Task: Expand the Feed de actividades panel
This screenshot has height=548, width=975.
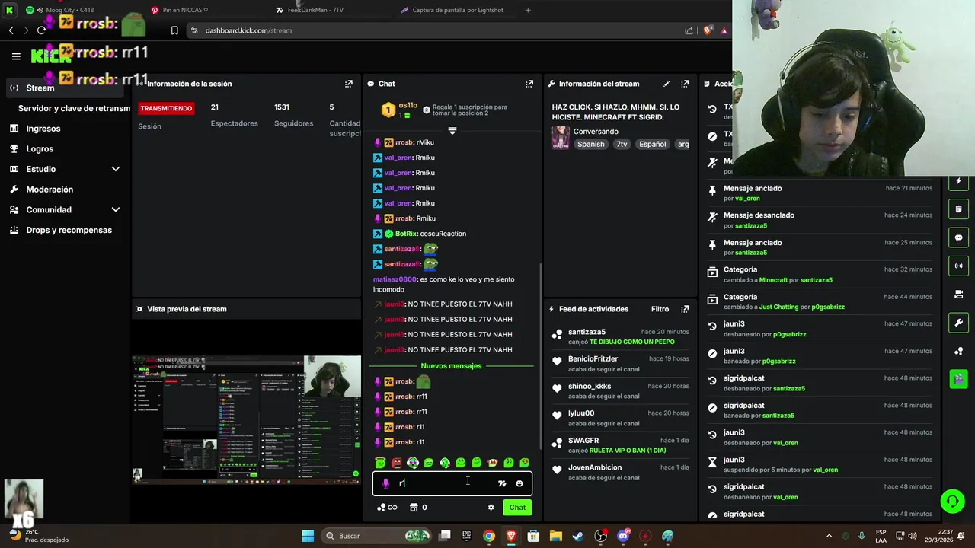Action: click(x=685, y=309)
